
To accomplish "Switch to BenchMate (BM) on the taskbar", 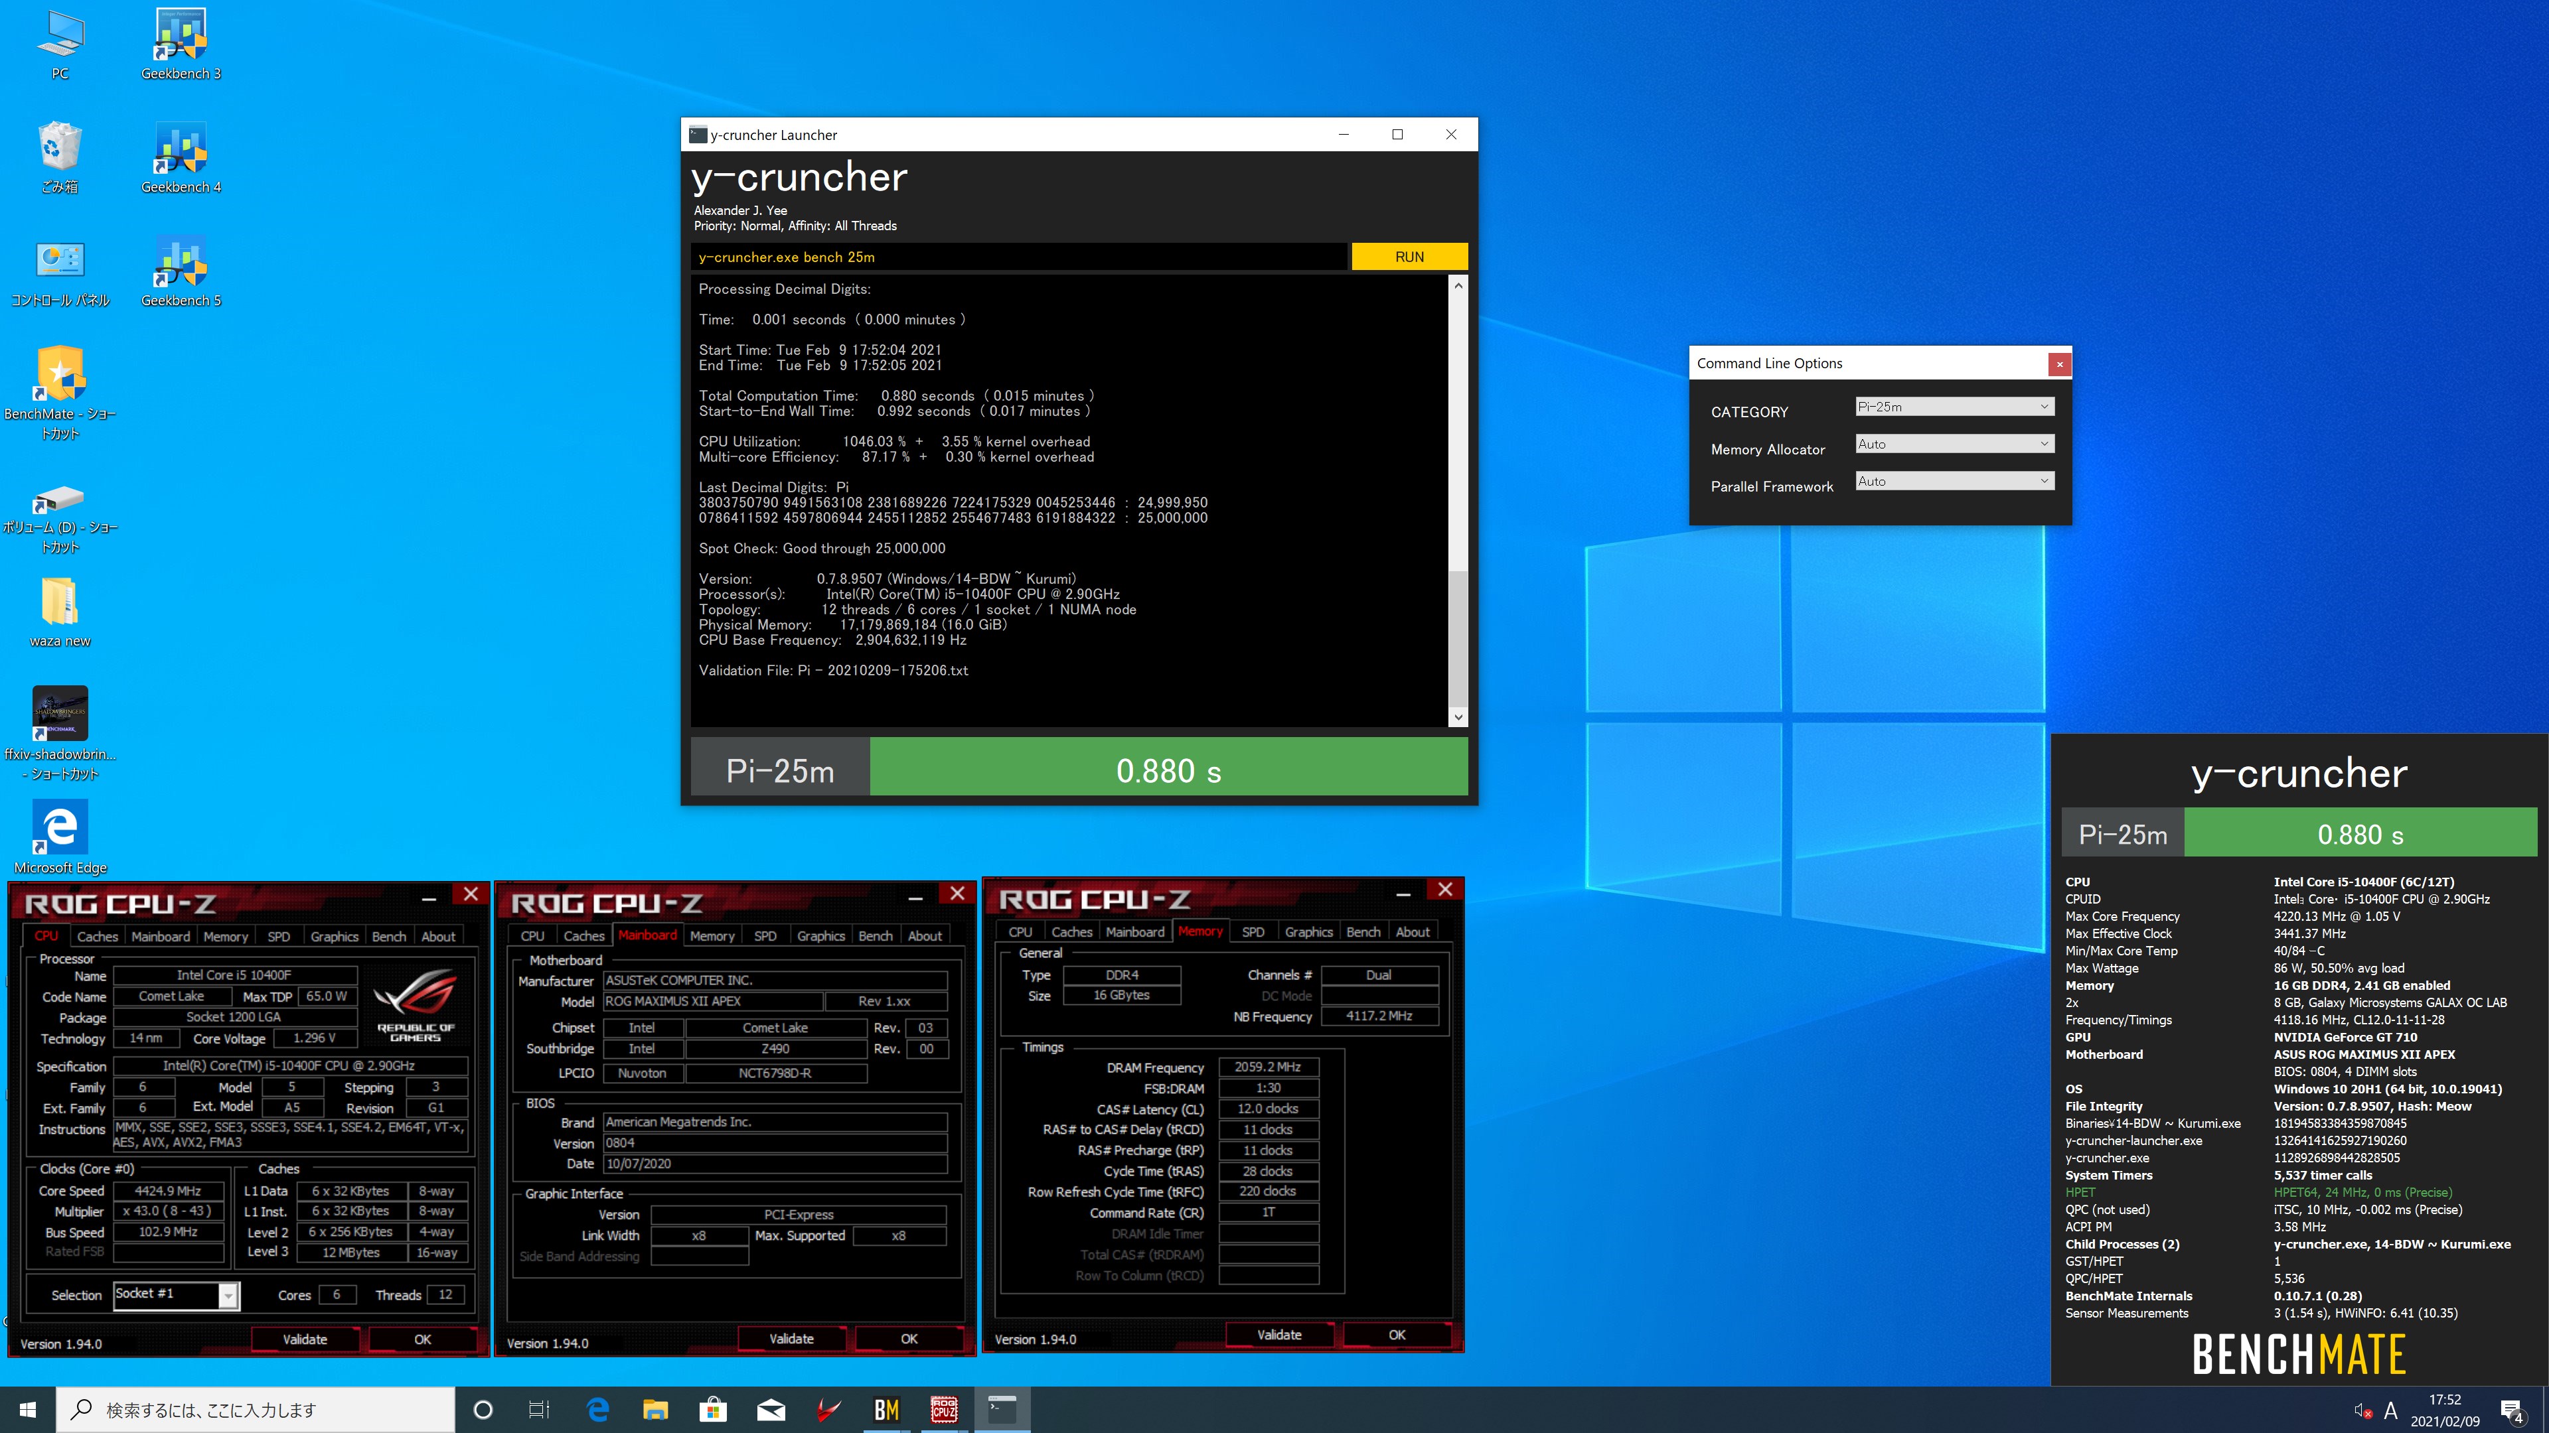I will 887,1409.
